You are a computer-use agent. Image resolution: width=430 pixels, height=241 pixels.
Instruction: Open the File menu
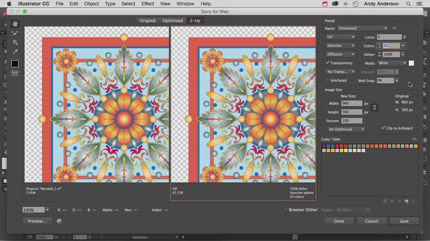59,4
